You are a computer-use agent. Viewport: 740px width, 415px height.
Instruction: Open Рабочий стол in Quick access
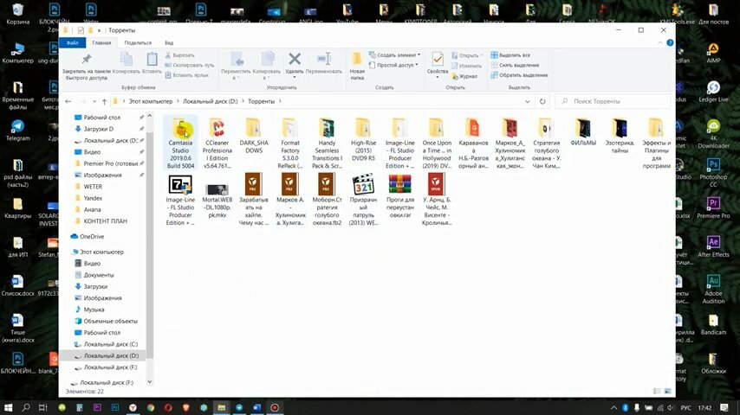pos(102,118)
